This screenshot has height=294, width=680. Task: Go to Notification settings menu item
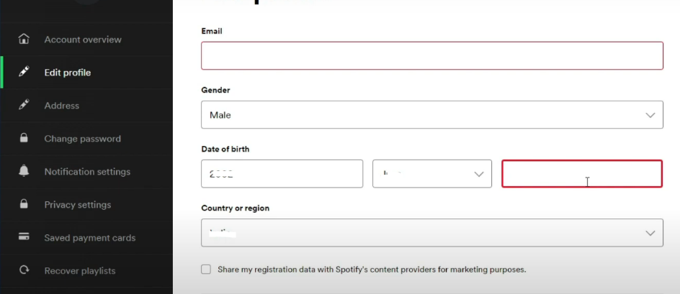[x=87, y=172]
